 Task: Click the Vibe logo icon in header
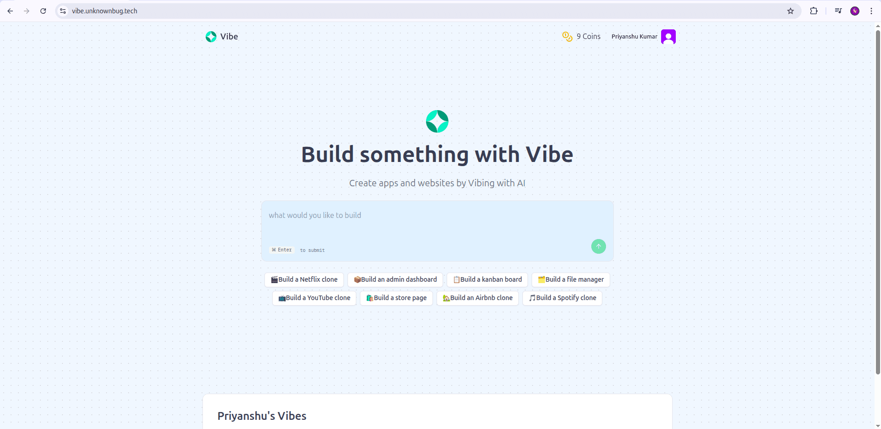tap(211, 37)
